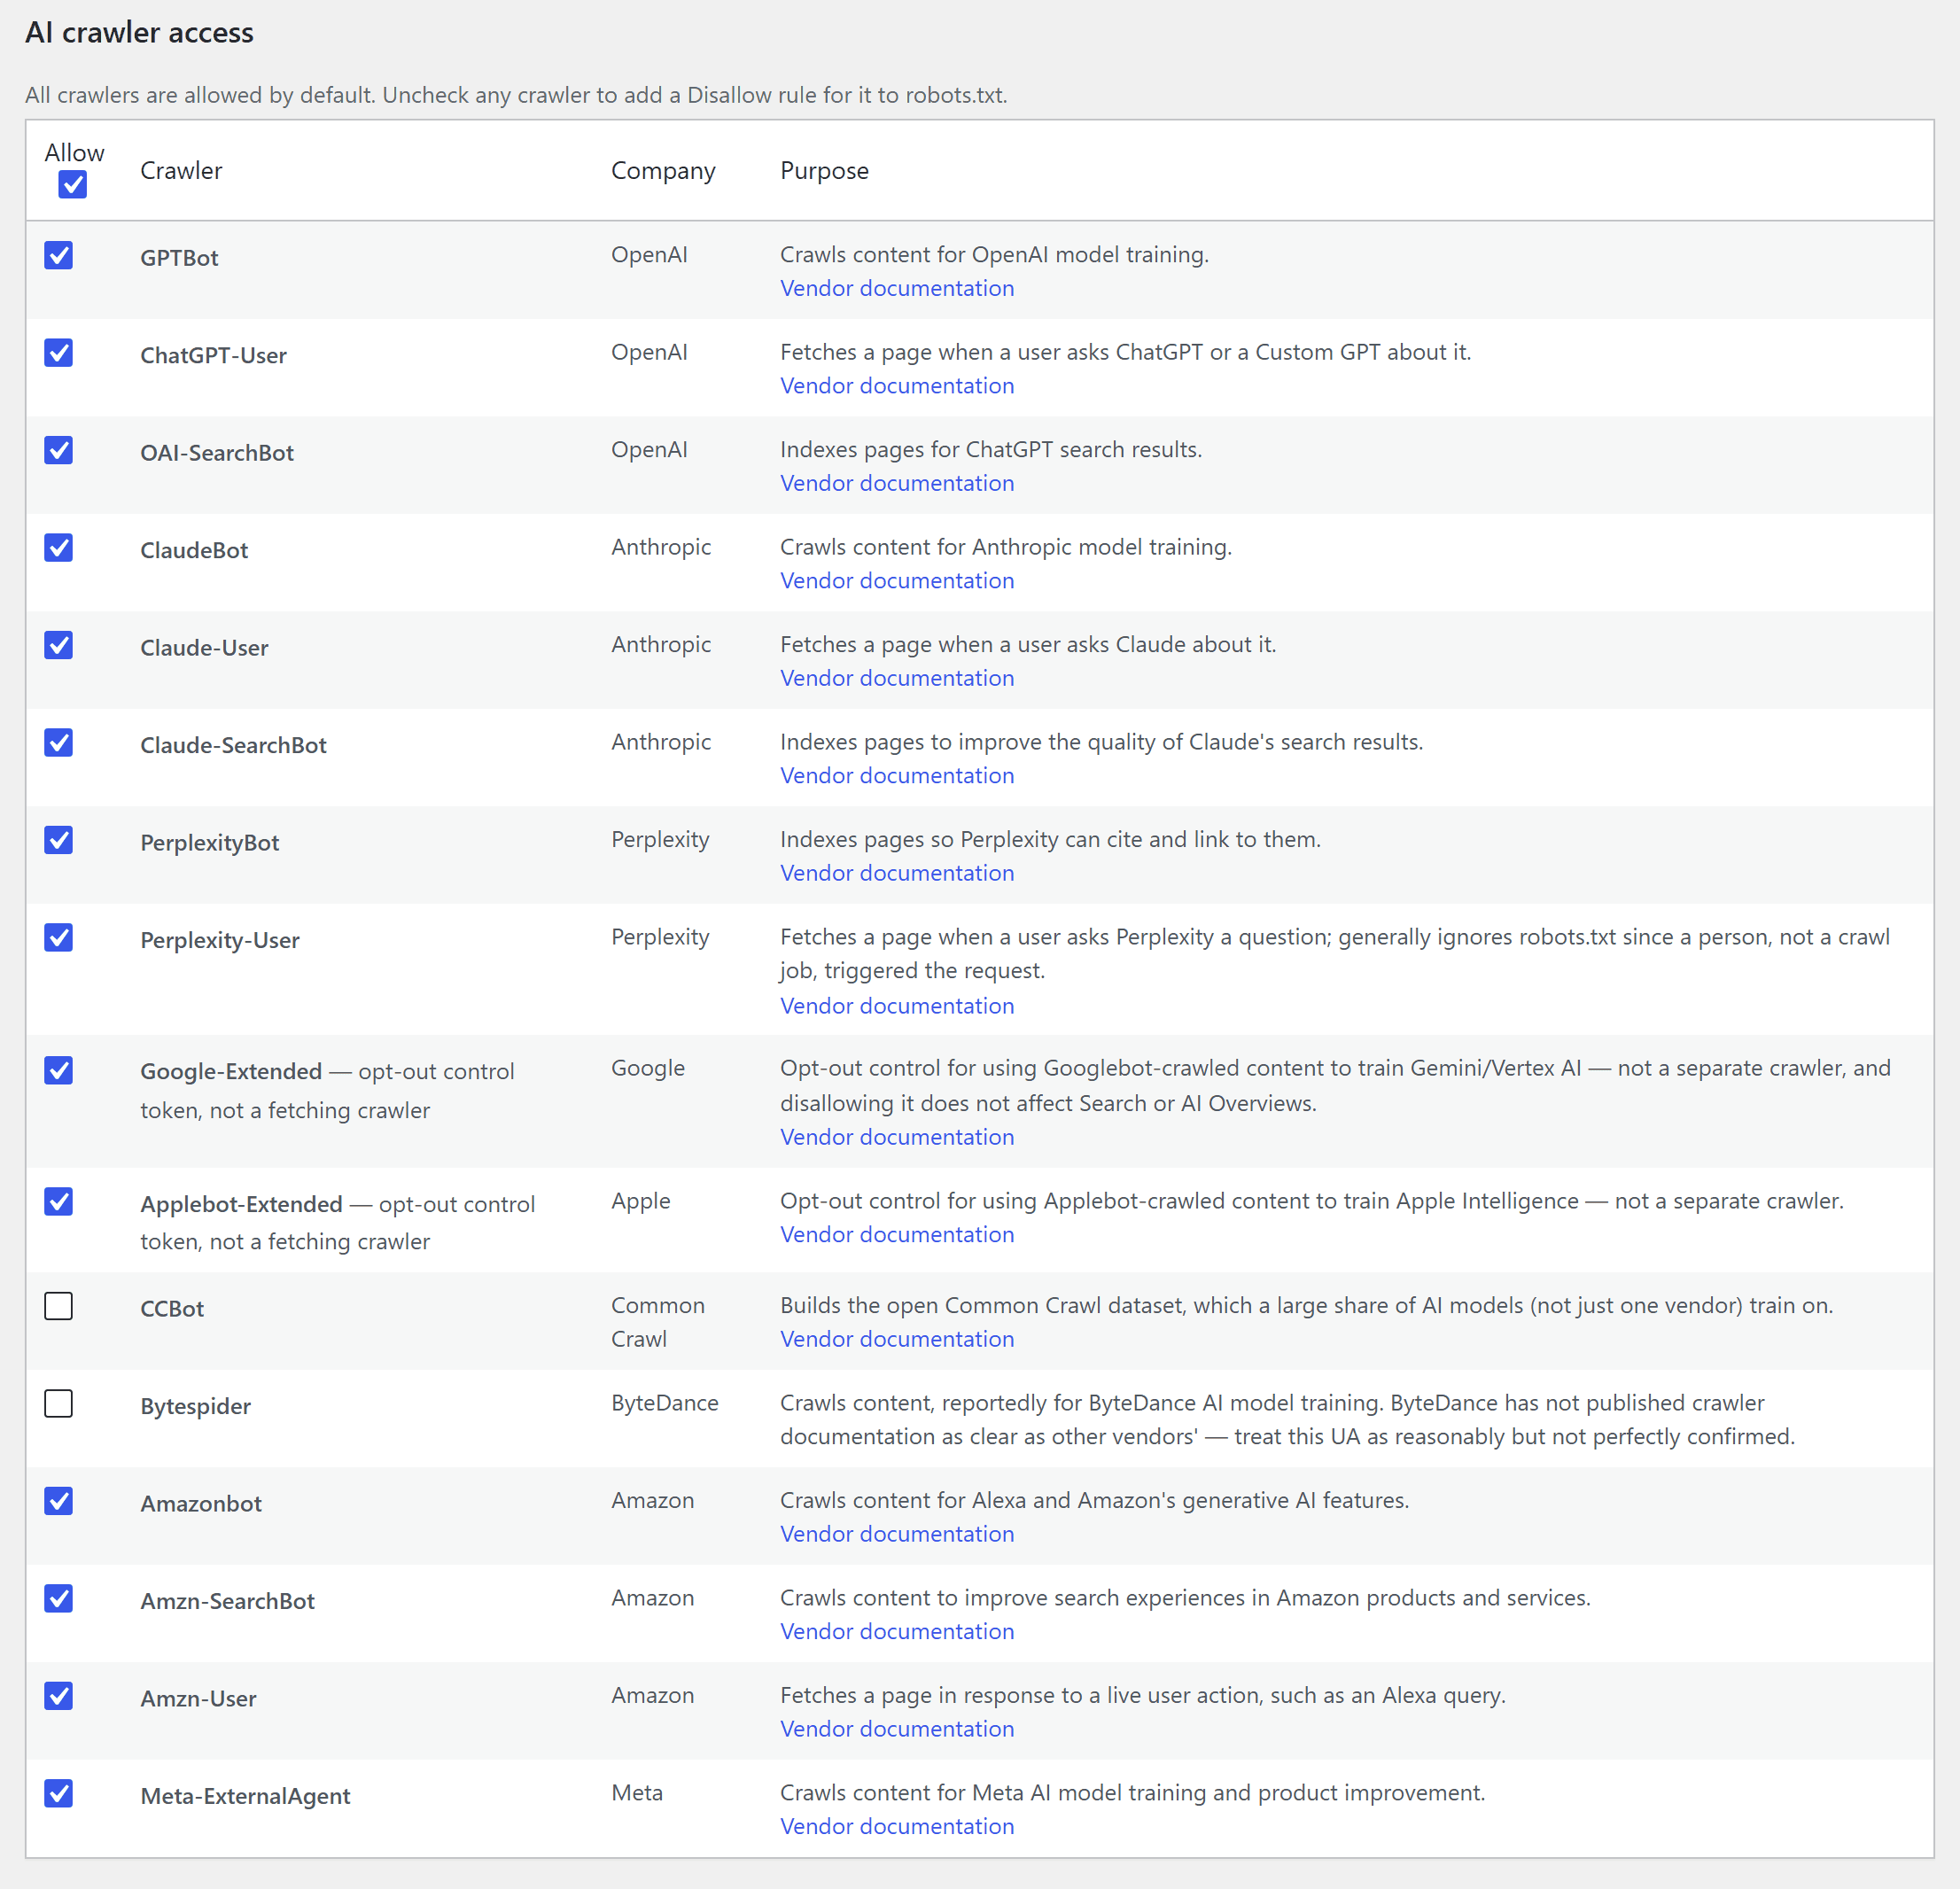
Task: Disable the OAI-SearchBot crawler checkbox
Action: pos(59,450)
